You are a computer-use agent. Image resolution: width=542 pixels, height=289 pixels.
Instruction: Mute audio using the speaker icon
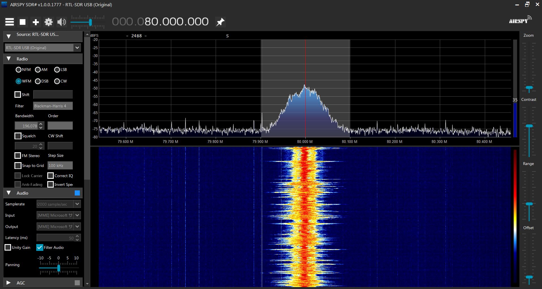pyautogui.click(x=61, y=22)
